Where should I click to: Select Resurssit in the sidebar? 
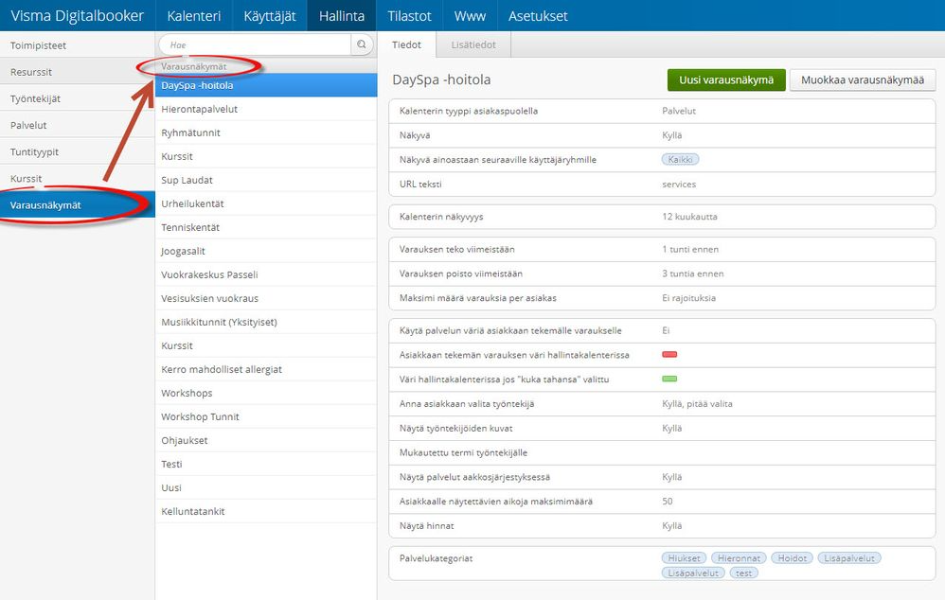[x=77, y=72]
